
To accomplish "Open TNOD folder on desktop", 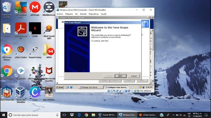I will click(7, 30).
